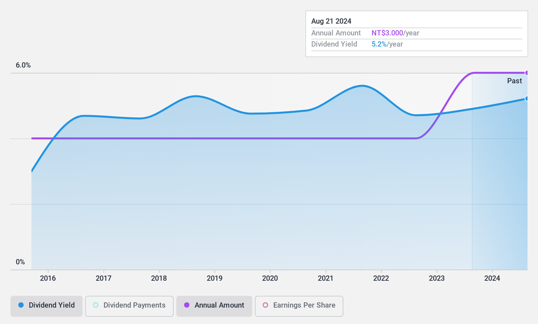Toggle the Dividend Yield series off

coord(46,306)
